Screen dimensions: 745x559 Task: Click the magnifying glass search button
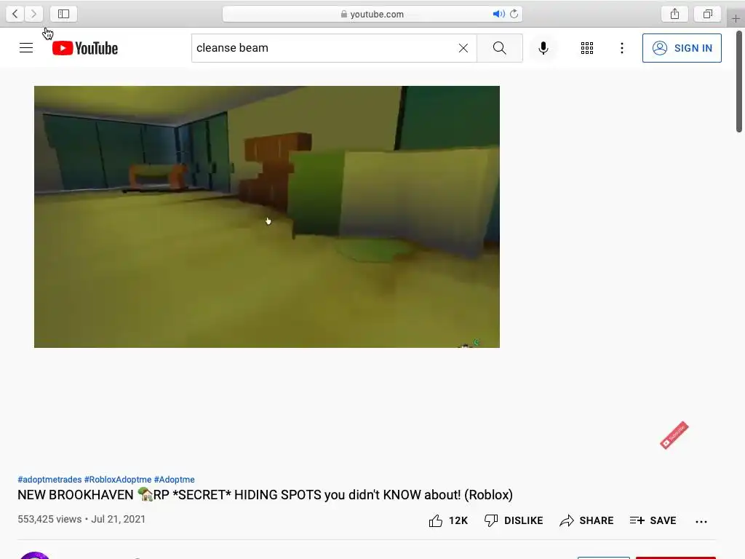[499, 48]
